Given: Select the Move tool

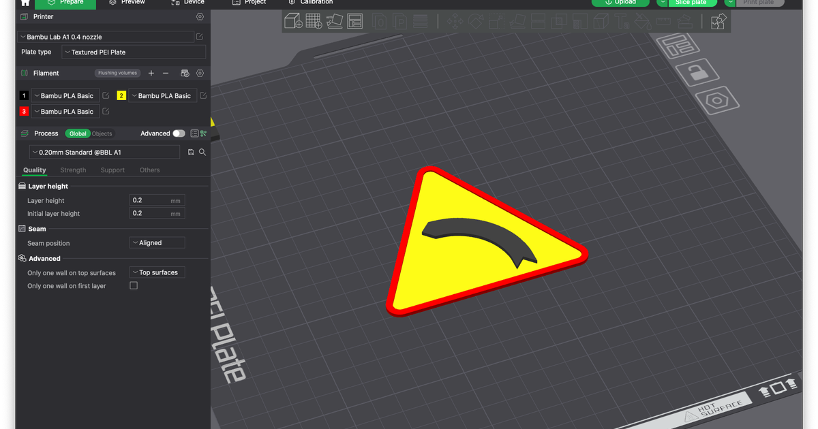Looking at the screenshot, I should point(457,21).
